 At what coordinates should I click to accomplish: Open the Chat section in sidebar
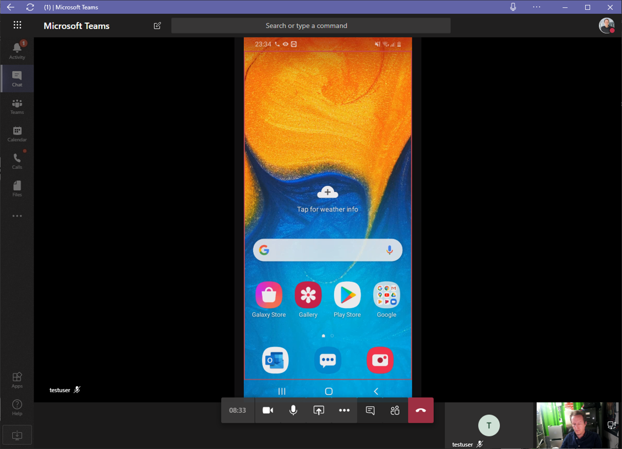[x=17, y=79]
